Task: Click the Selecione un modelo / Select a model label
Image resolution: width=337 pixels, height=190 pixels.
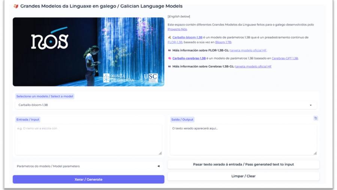Action: 45,96
